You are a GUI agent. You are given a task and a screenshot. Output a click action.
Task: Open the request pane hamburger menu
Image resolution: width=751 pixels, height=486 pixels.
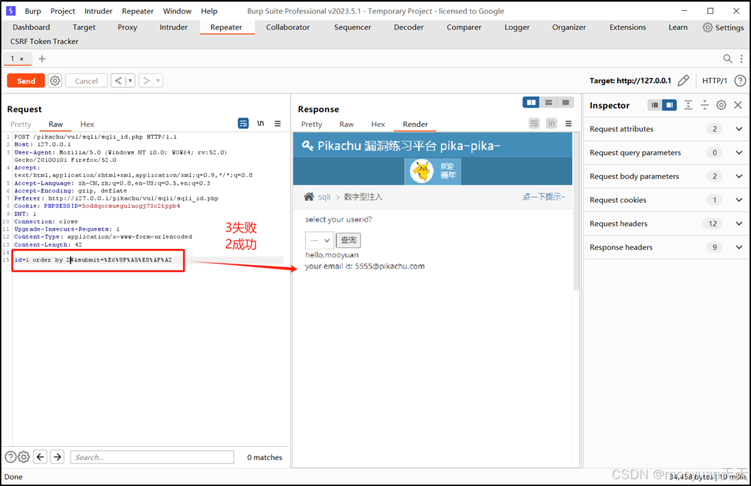pyautogui.click(x=277, y=124)
